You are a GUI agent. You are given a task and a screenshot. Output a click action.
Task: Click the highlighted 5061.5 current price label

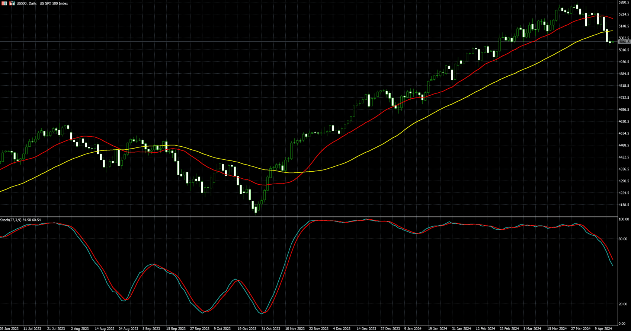(x=624, y=42)
